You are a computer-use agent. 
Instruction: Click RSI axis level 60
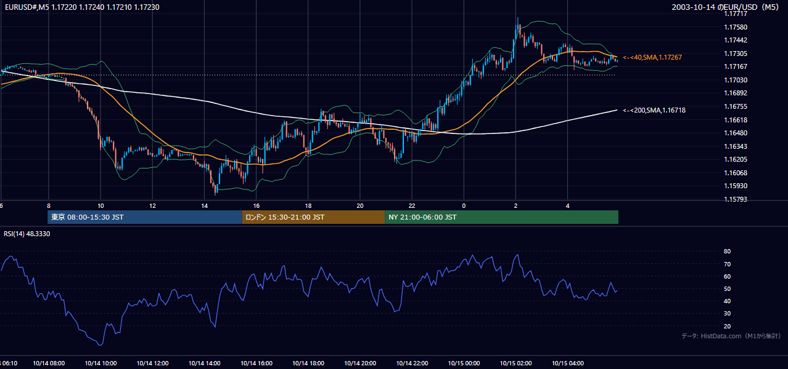coord(728,276)
